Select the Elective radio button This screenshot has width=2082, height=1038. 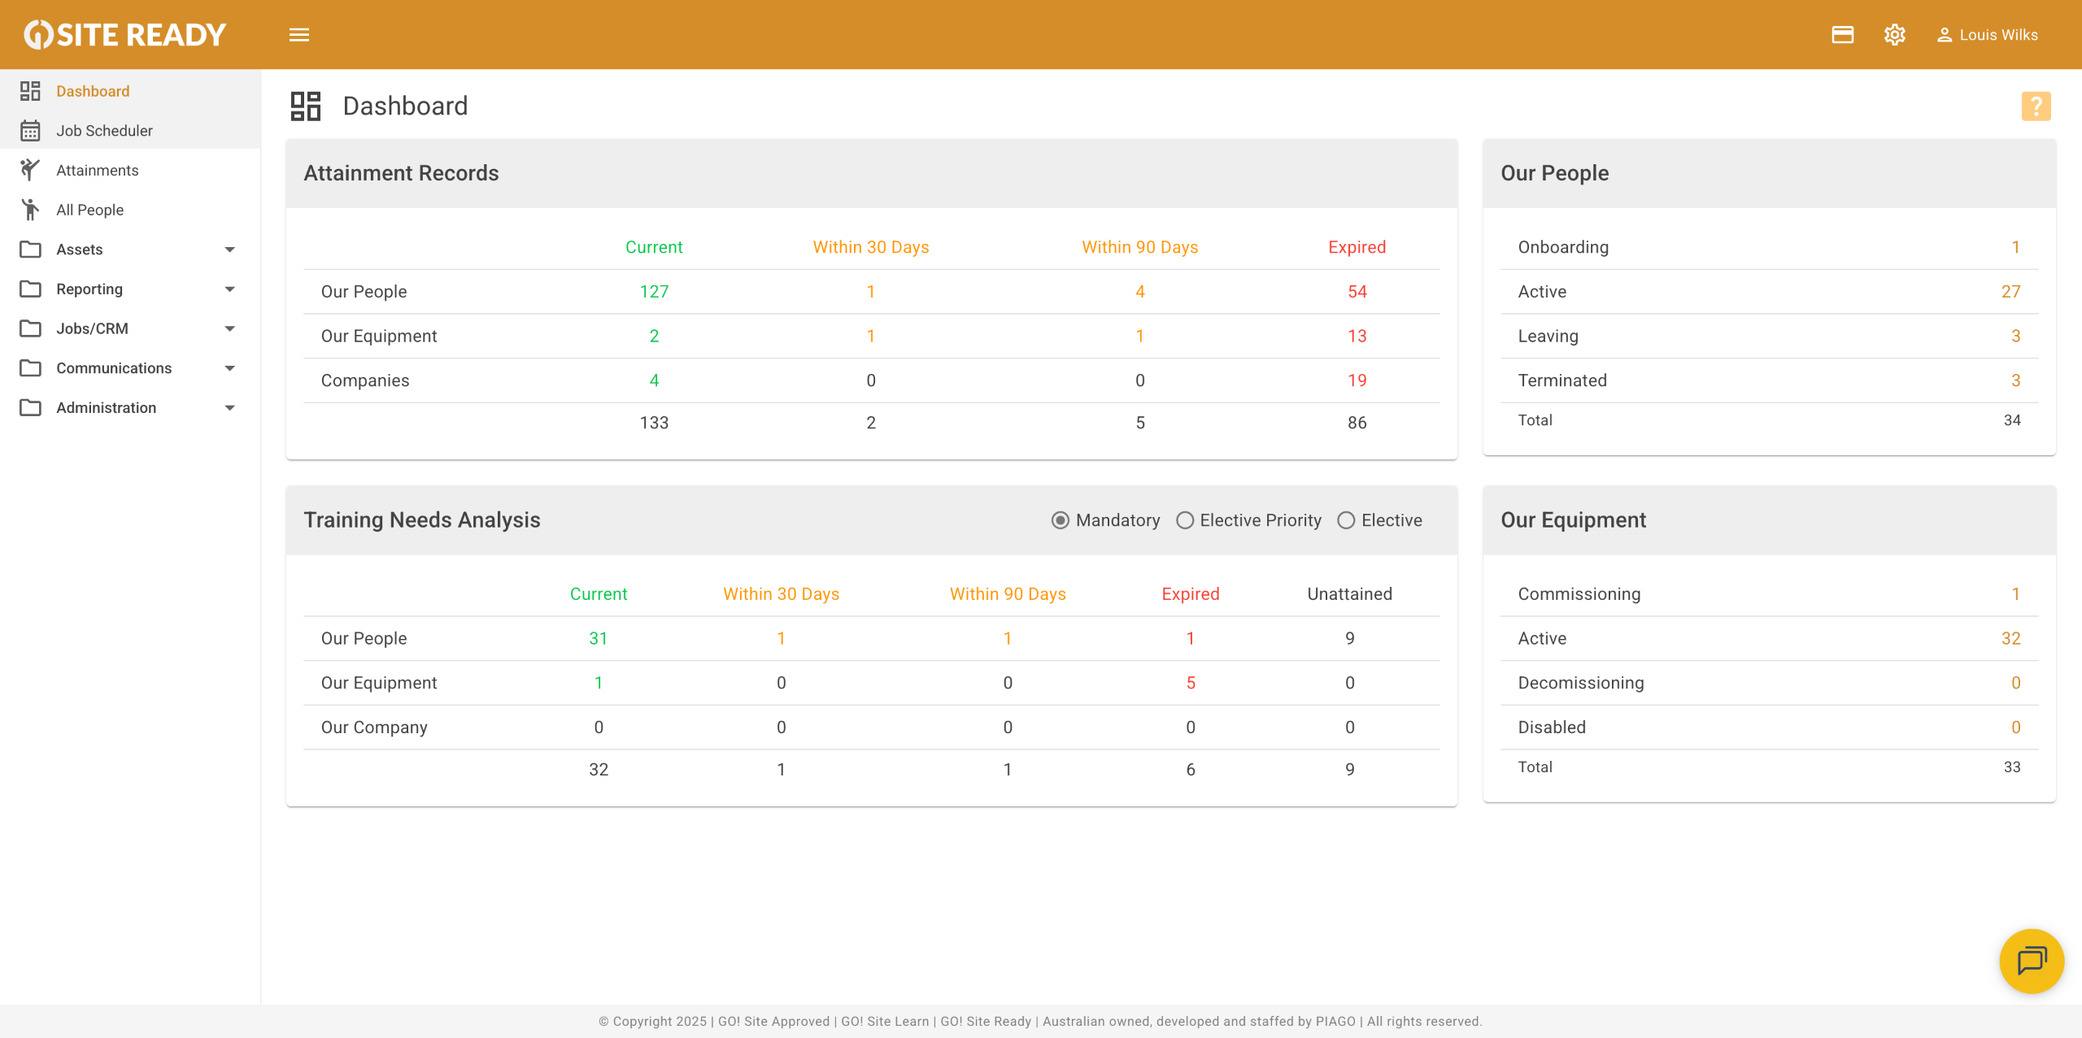tap(1346, 520)
